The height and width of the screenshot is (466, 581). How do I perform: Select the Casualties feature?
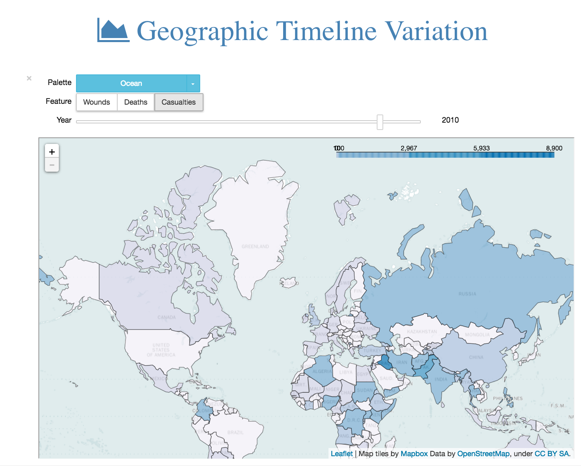pyautogui.click(x=179, y=102)
